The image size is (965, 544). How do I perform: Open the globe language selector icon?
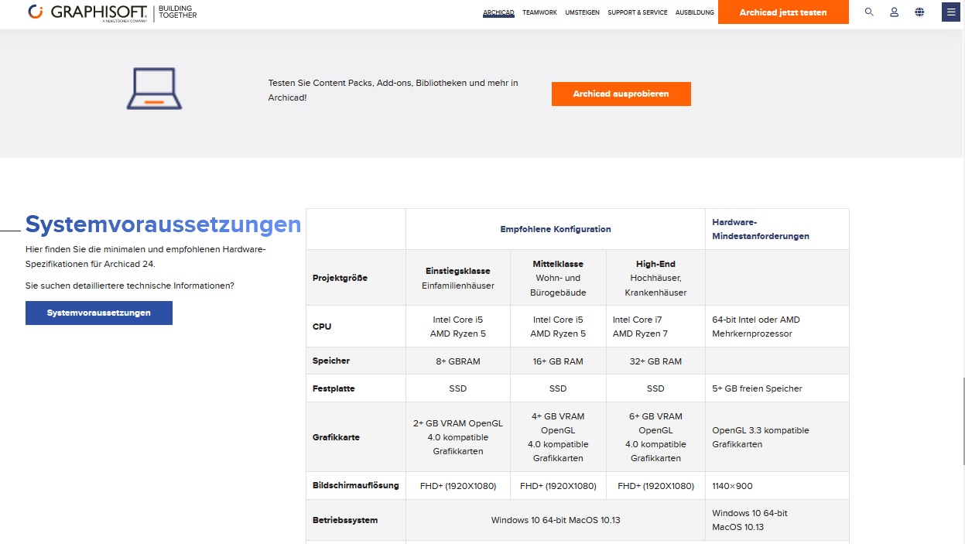pos(919,12)
